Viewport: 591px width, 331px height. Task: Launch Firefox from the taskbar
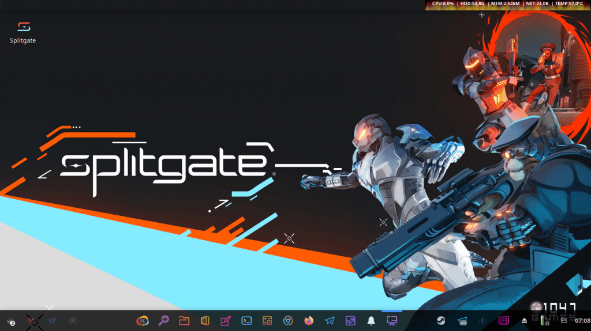point(309,321)
